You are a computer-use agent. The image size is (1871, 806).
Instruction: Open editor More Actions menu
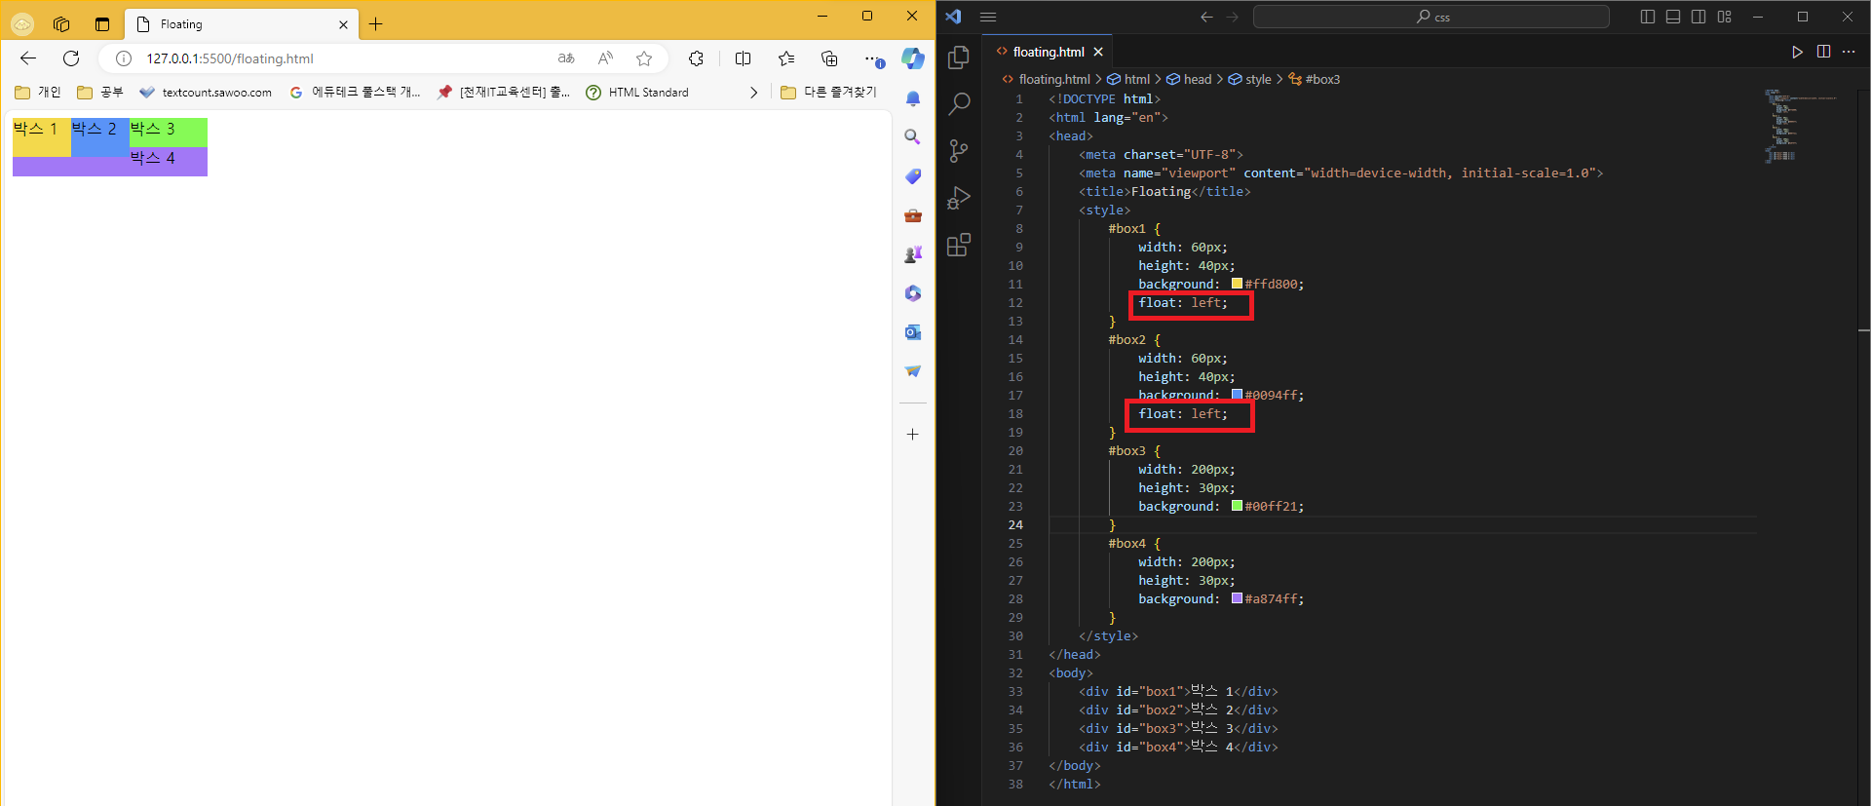click(x=1849, y=52)
